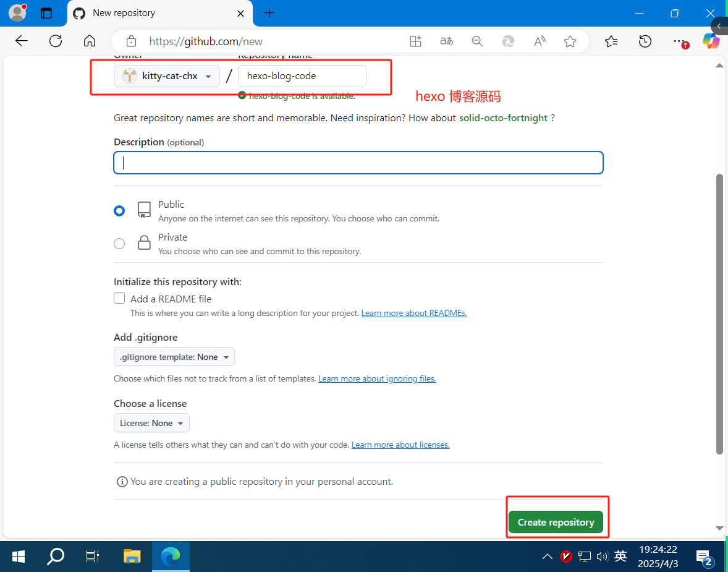Click the browser profile avatar icon
The image size is (728, 572).
click(x=18, y=13)
